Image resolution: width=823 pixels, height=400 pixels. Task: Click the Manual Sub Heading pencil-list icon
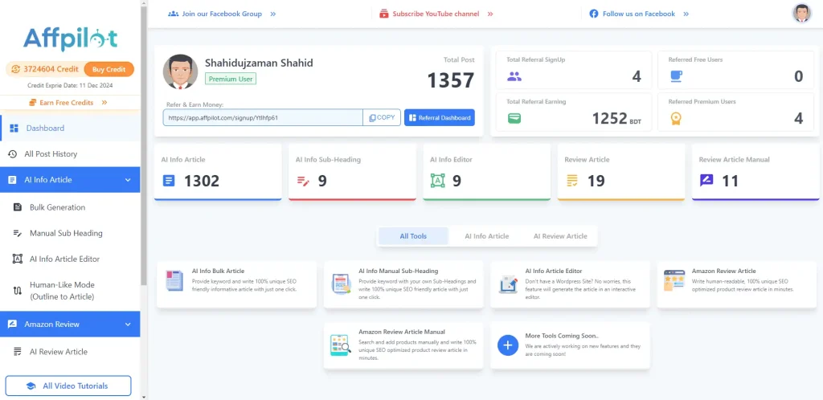tap(18, 233)
